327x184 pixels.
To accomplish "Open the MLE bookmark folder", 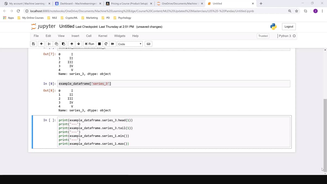I will click(52, 18).
